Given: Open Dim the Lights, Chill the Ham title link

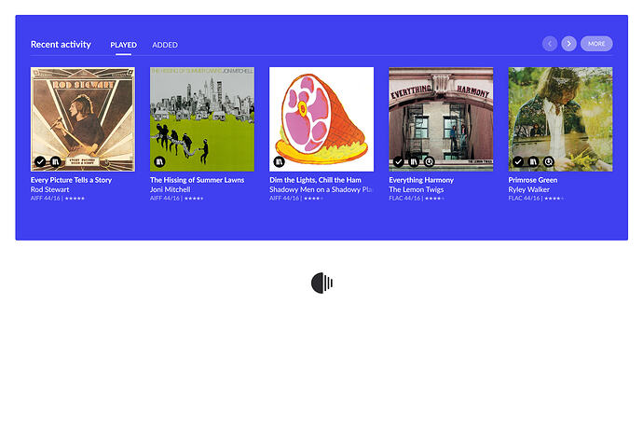Looking at the screenshot, I should point(315,180).
